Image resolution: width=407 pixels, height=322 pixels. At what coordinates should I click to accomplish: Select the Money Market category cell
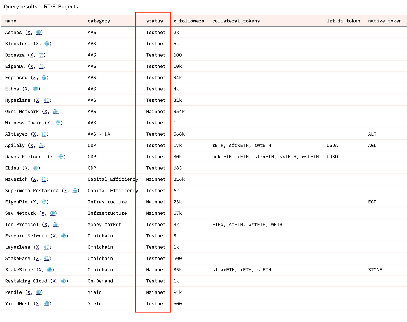tap(104, 224)
